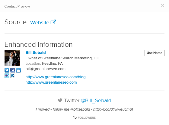Image resolution: width=169 pixels, height=125 pixels.
Task: Open the Facebook profile icon
Action: tap(13, 70)
